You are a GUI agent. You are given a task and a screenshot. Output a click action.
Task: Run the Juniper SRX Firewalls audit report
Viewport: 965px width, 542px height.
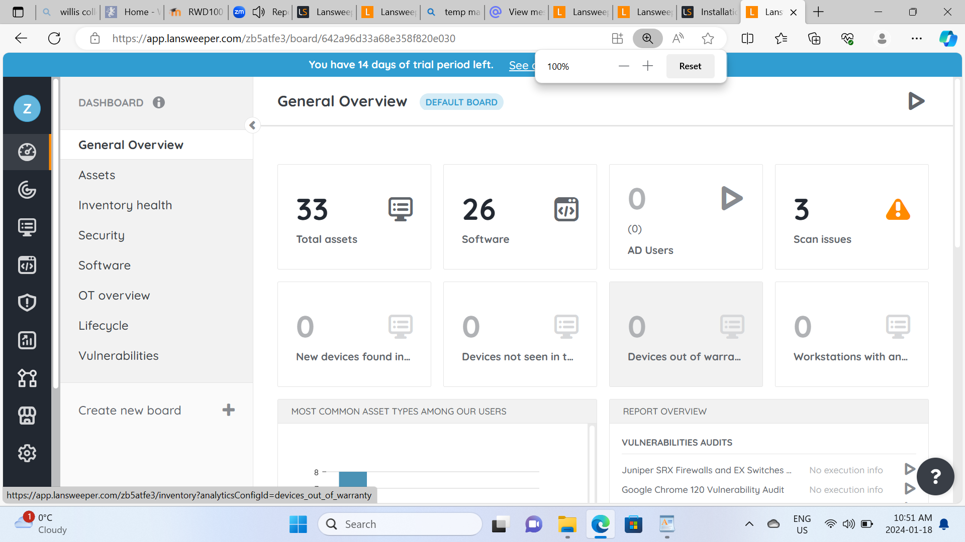pyautogui.click(x=909, y=469)
